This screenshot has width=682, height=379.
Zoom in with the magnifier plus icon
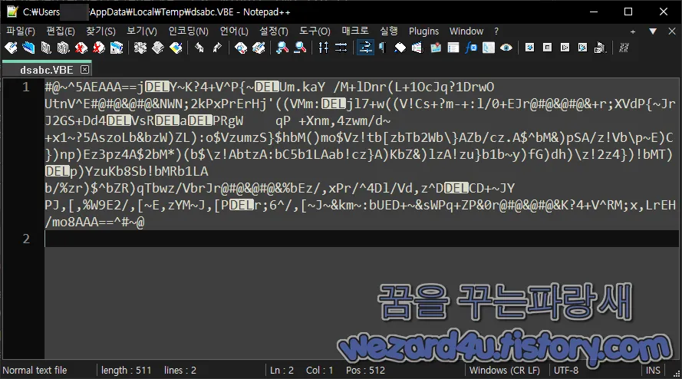(282, 48)
